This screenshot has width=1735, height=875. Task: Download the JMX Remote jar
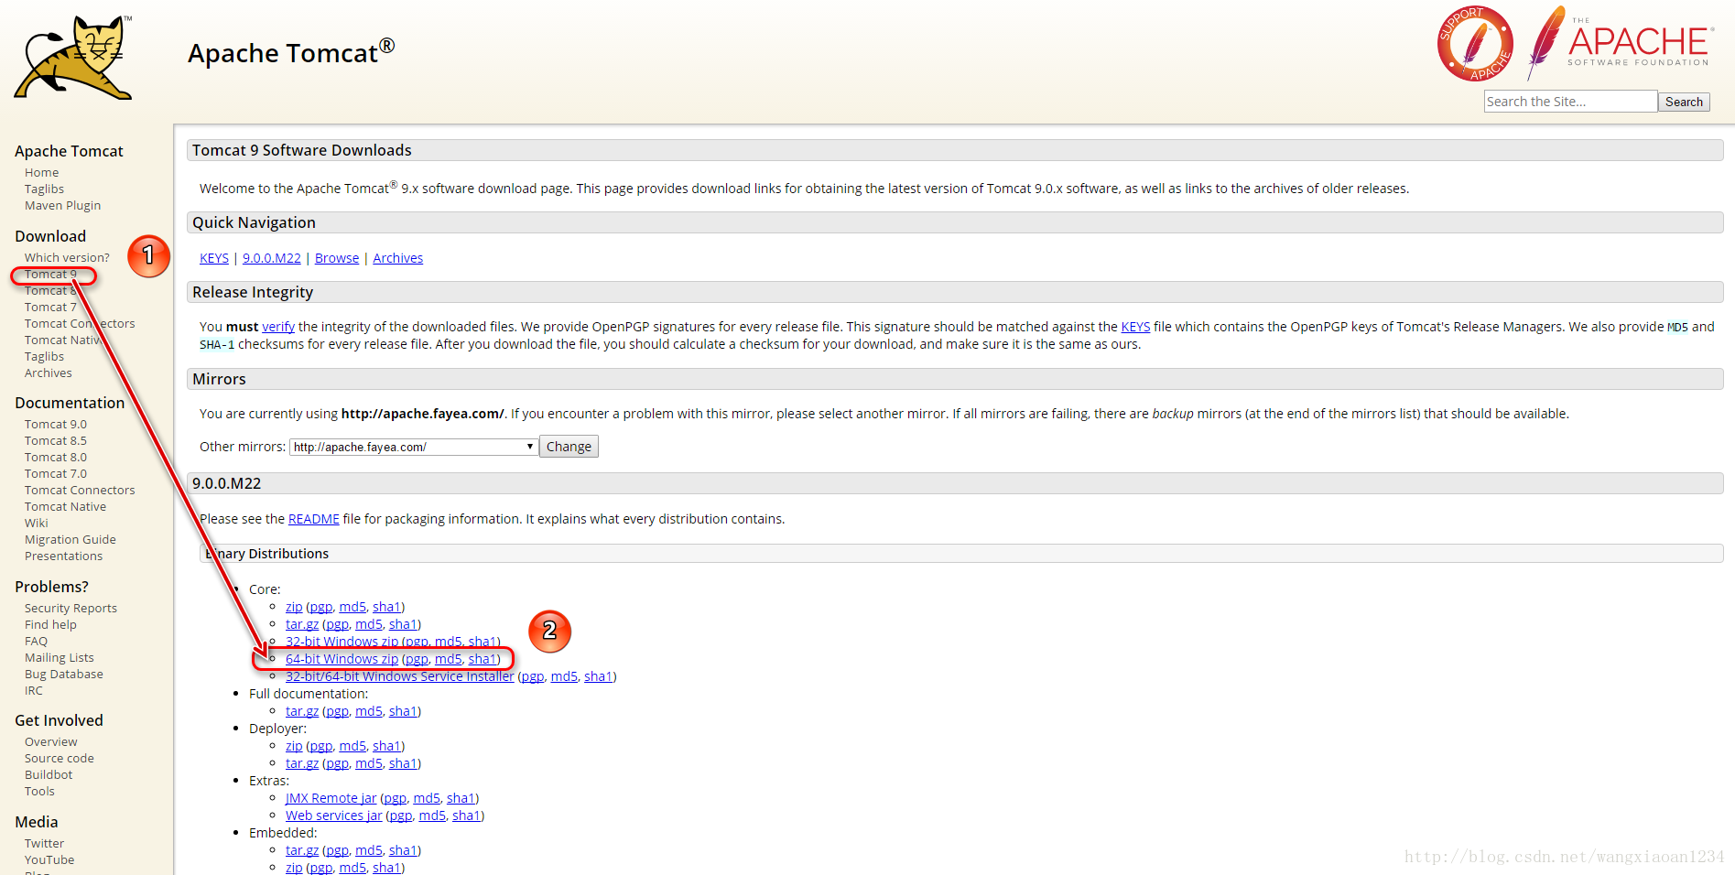(x=331, y=798)
